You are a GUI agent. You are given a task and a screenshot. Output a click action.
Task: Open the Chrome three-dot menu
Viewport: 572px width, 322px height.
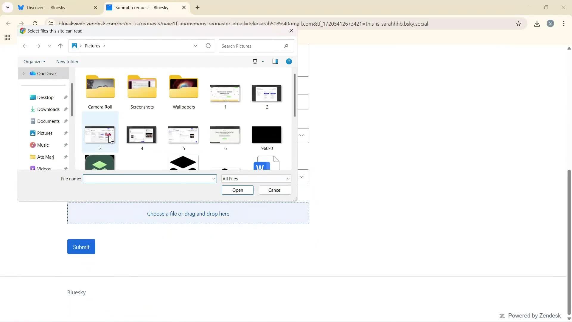pos(564,24)
